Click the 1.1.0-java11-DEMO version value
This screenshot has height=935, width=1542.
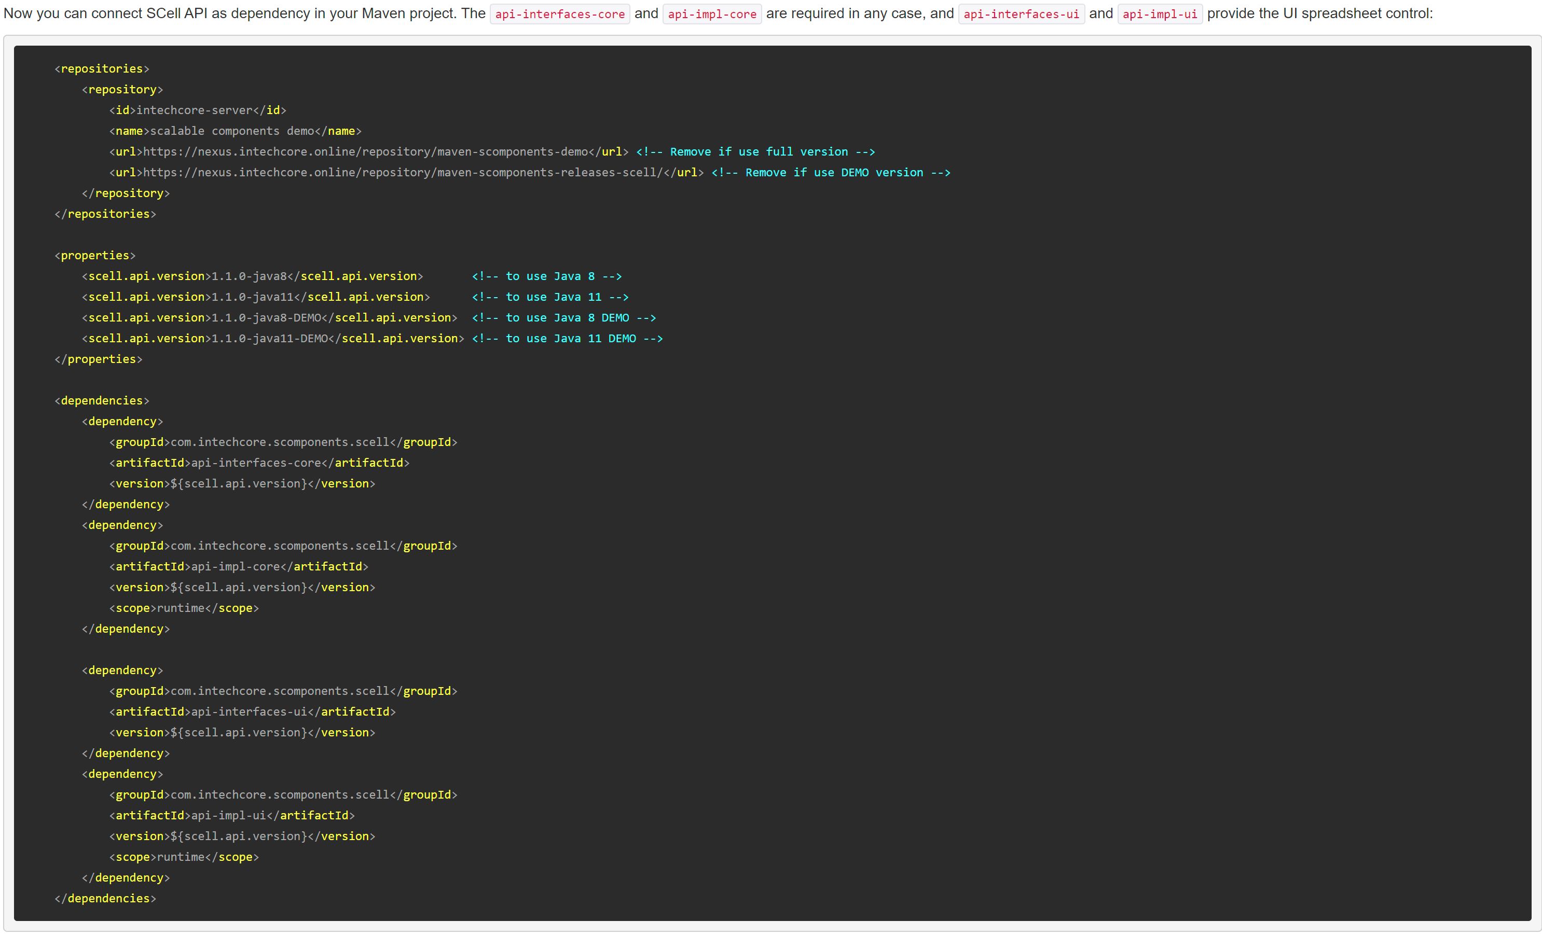click(x=270, y=338)
